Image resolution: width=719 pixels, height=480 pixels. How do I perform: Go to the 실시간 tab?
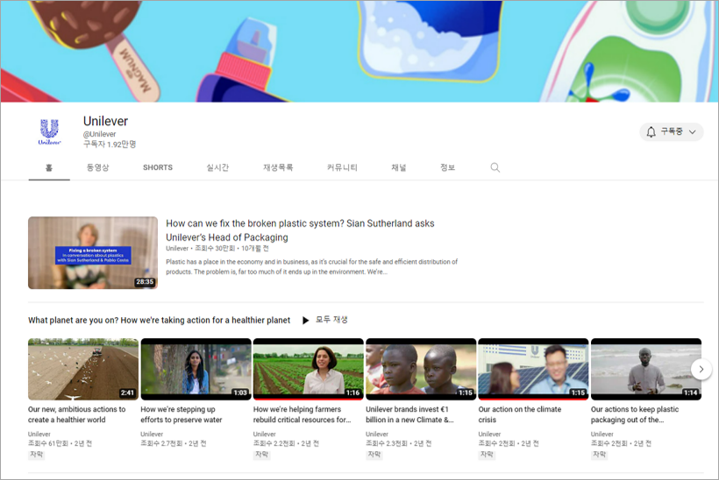click(x=217, y=167)
